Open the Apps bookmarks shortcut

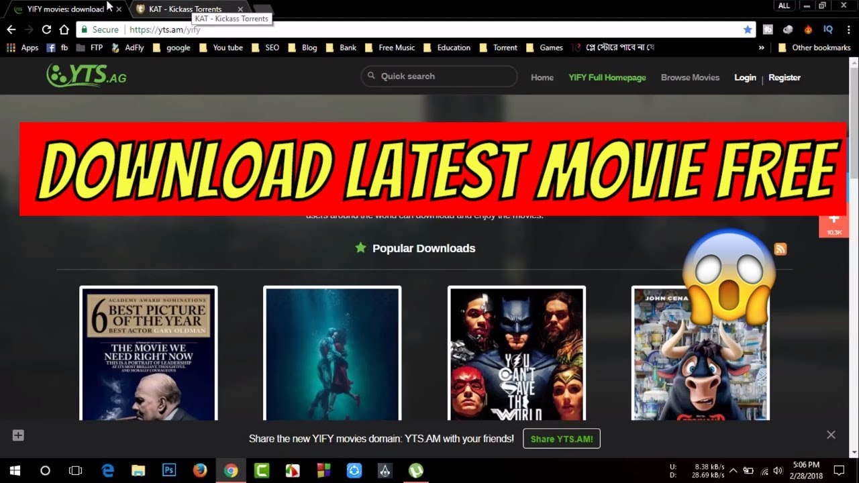(22, 48)
